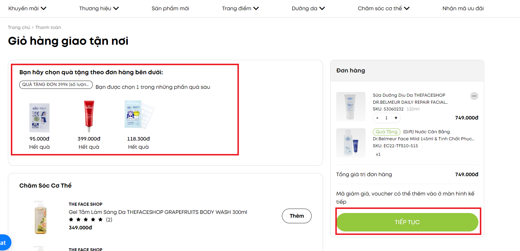This screenshot has height=251, width=520.
Task: Go to Trang chủ breadcrumb link
Action: (19, 27)
